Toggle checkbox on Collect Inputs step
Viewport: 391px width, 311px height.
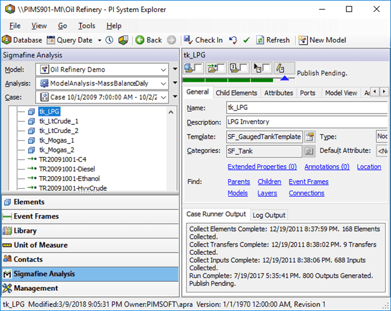pyautogui.click(x=243, y=67)
